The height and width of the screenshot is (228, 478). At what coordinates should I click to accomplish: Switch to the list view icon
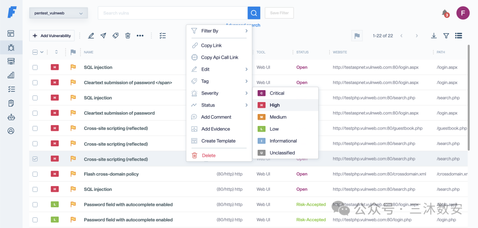459,36
